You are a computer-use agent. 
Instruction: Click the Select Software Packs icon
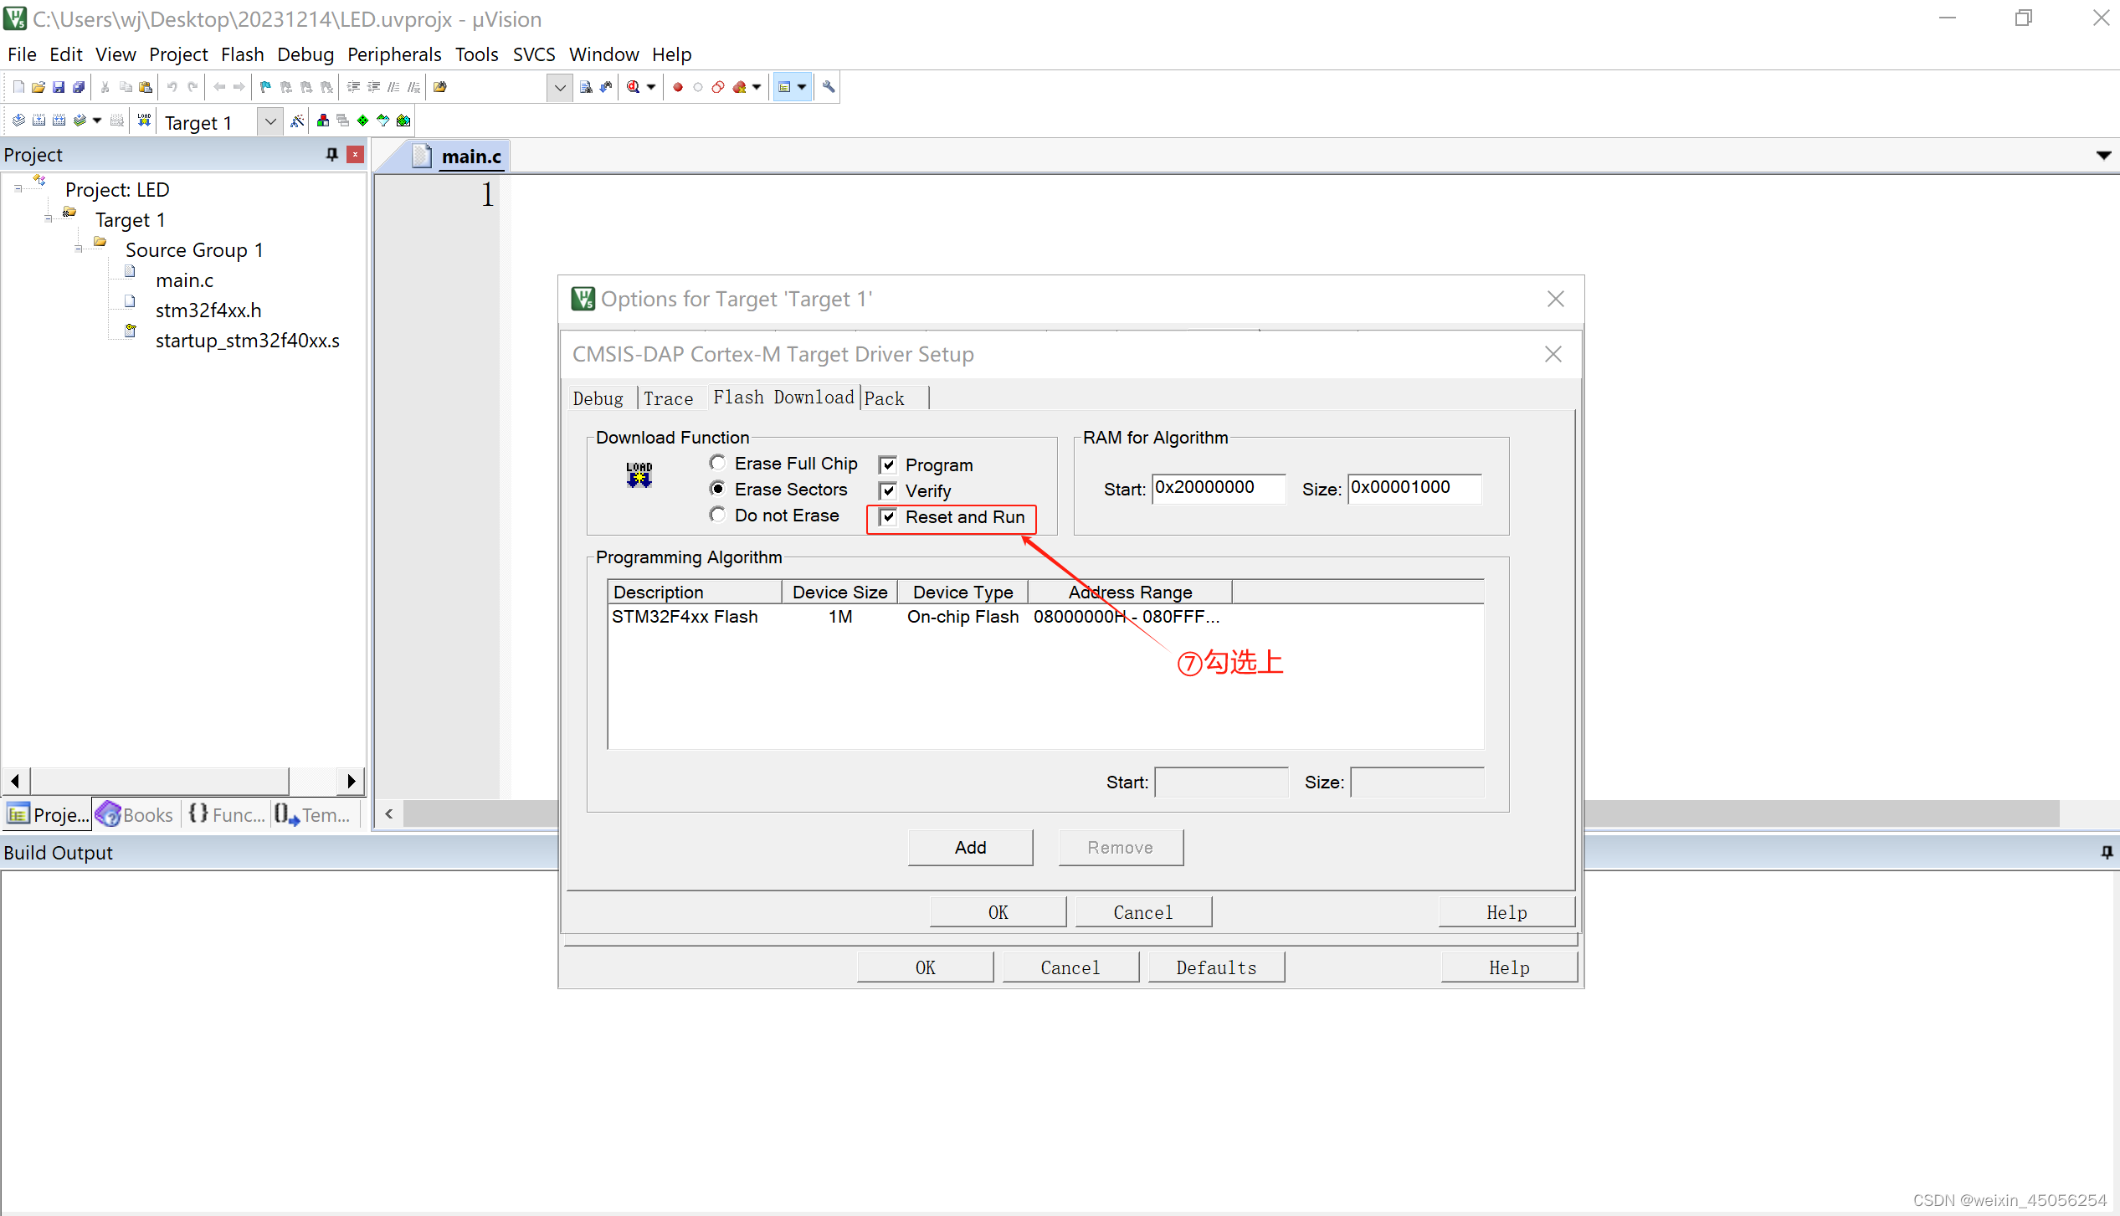[x=382, y=121]
